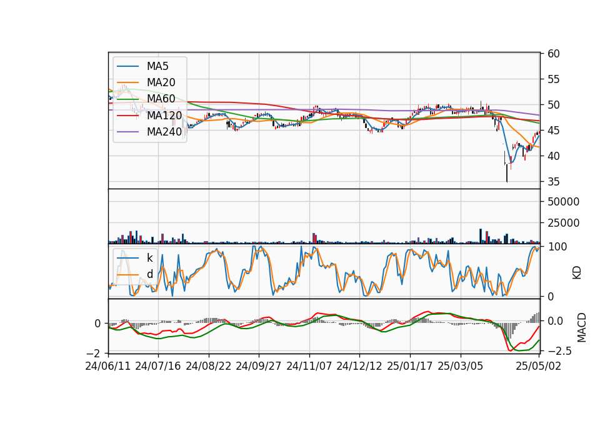Click the price axis value 60
Image resolution: width=600 pixels, height=431 pixels.
pos(553,54)
